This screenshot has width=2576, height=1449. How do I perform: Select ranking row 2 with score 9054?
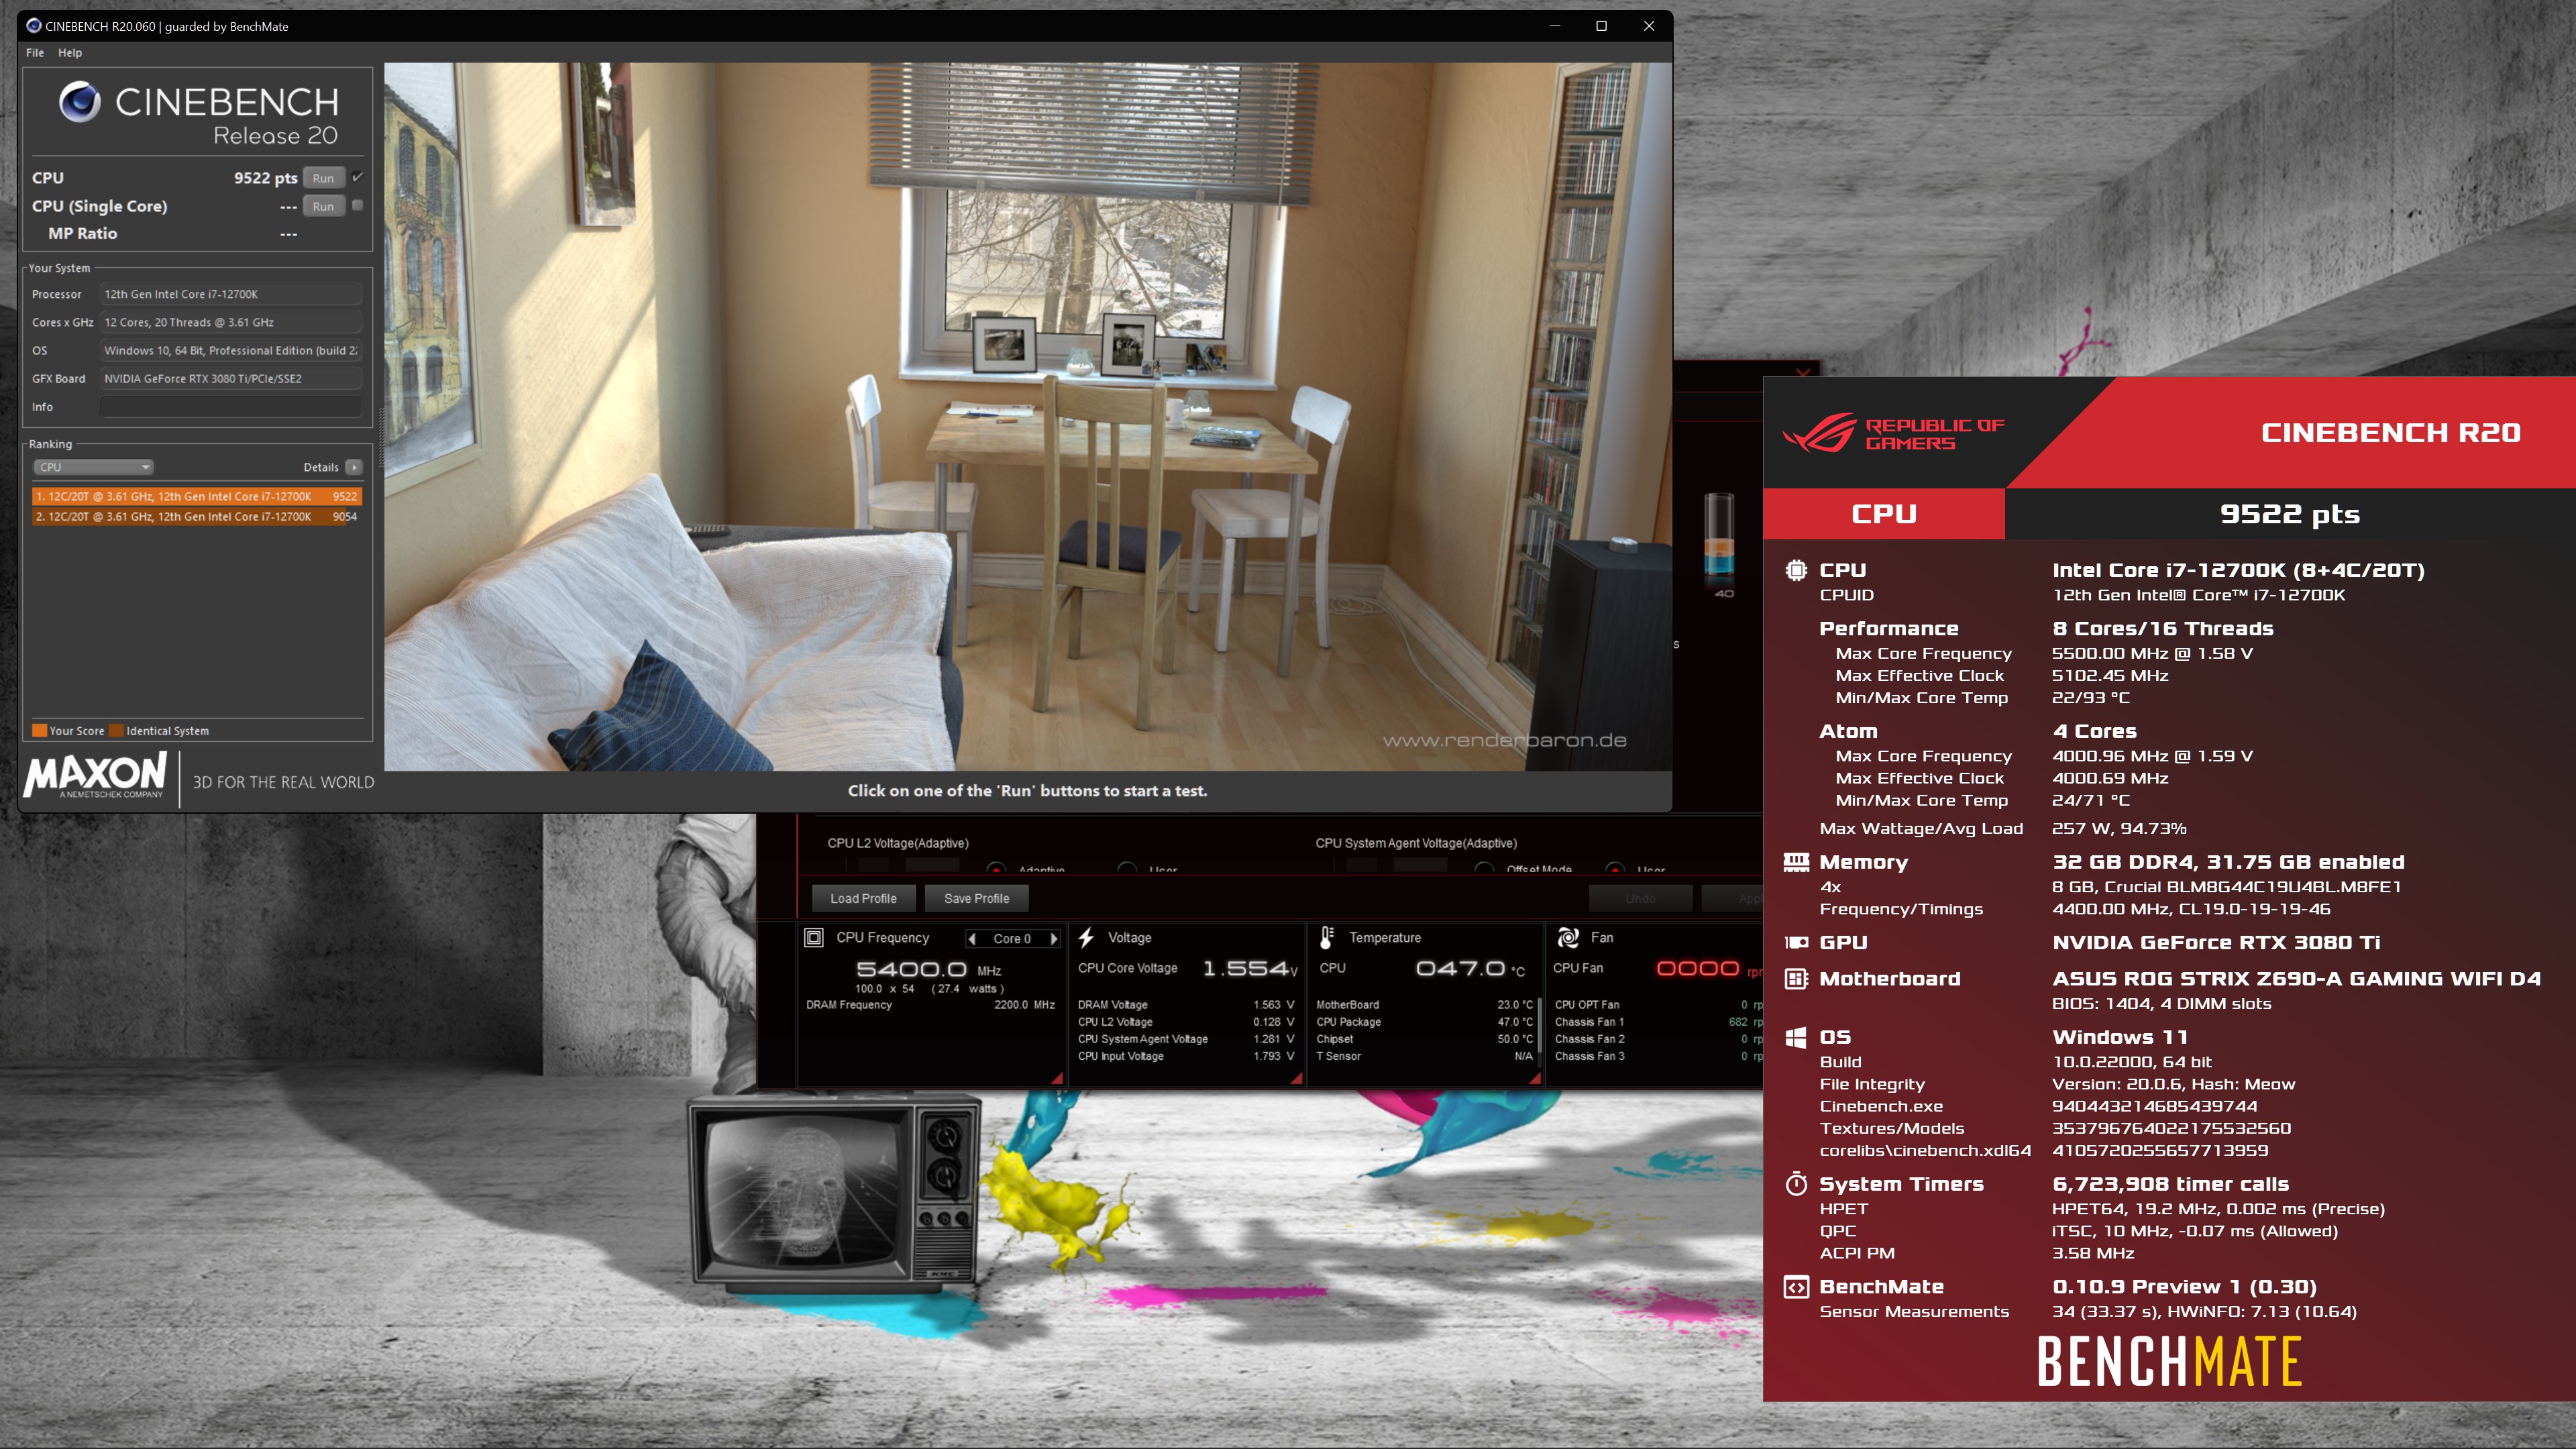(x=196, y=517)
